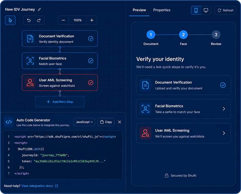Click "Take a selfie to match your face" text

[x=178, y=112]
